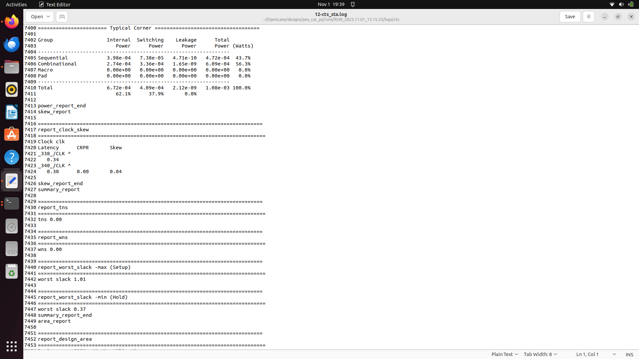Open Text Editor app menu

pyautogui.click(x=55, y=4)
